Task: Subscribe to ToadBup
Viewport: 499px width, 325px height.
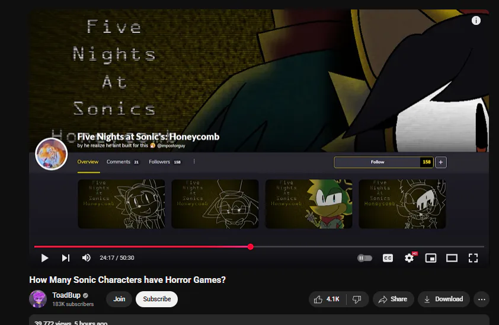Action: [x=156, y=299]
